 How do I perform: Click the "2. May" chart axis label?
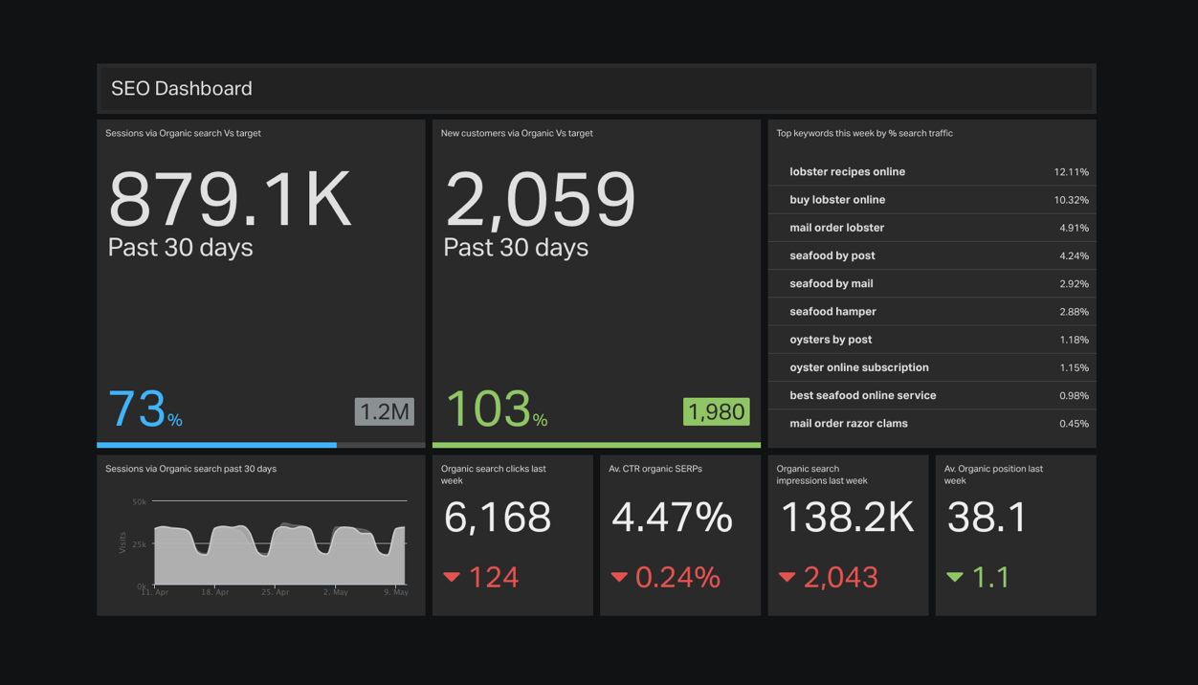[x=336, y=592]
